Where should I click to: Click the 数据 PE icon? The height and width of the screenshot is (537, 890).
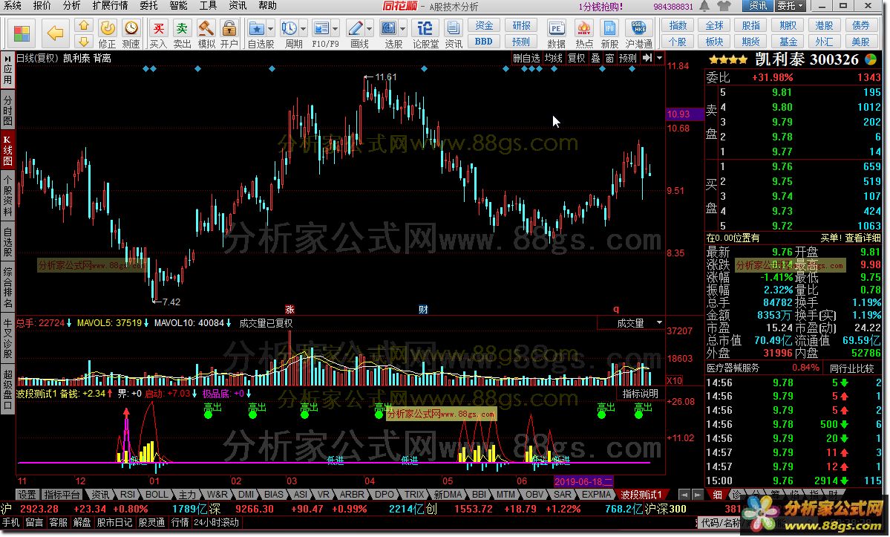[556, 27]
